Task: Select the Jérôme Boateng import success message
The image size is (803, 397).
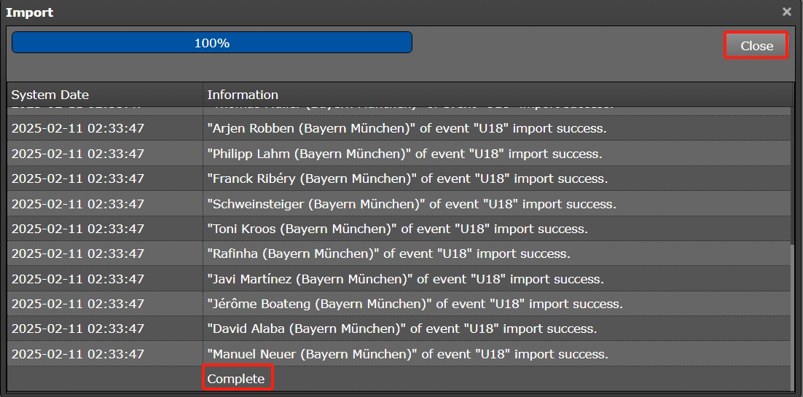Action: (415, 304)
